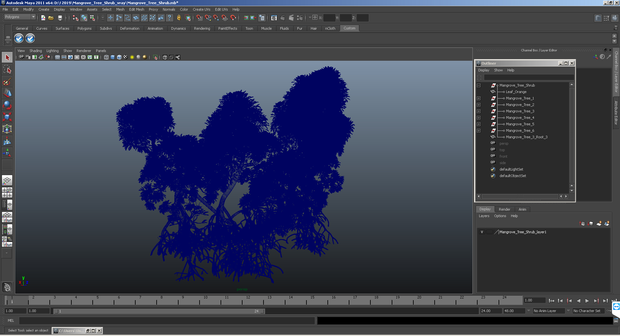Toggle textured display checker icon
This screenshot has width=620, height=336.
pos(126,57)
